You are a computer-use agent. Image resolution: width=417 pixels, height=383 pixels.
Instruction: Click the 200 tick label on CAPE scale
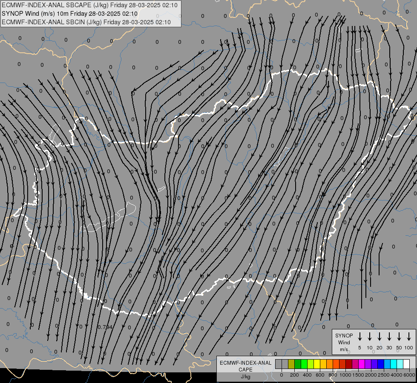294,375
